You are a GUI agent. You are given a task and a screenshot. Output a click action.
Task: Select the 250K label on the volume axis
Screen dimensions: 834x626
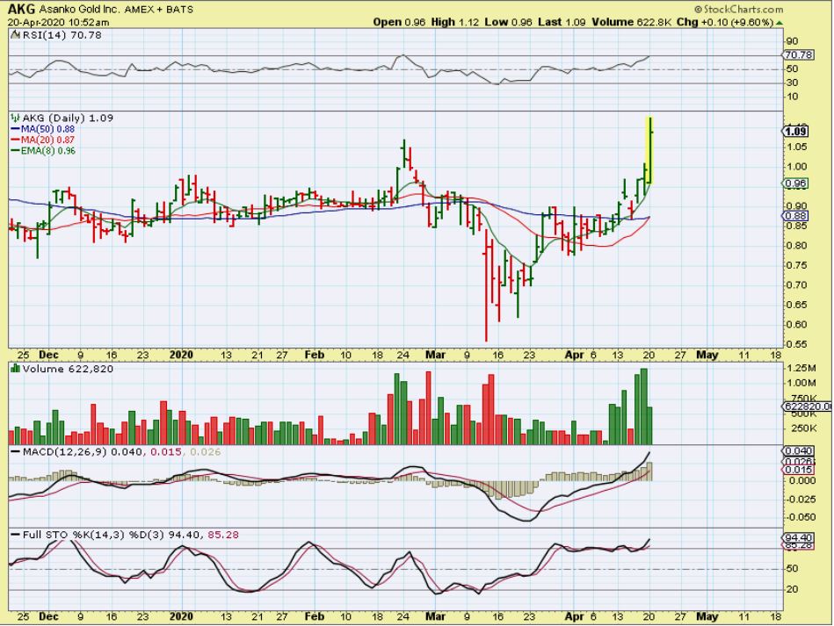pos(804,428)
